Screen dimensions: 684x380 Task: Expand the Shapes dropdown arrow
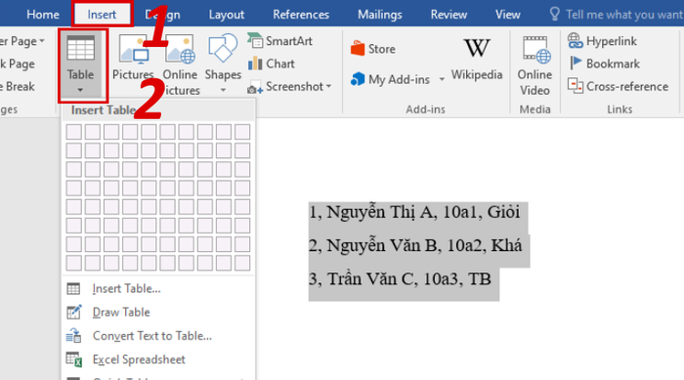(x=223, y=90)
